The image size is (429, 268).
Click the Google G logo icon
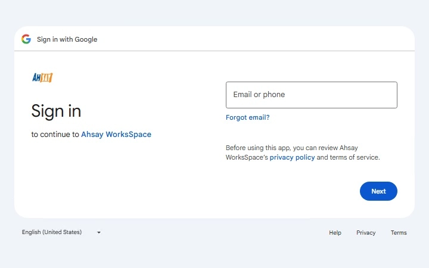[26, 39]
